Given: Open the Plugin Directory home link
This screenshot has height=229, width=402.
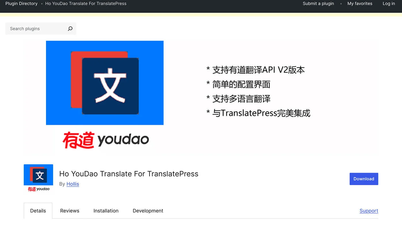Looking at the screenshot, I should [22, 4].
